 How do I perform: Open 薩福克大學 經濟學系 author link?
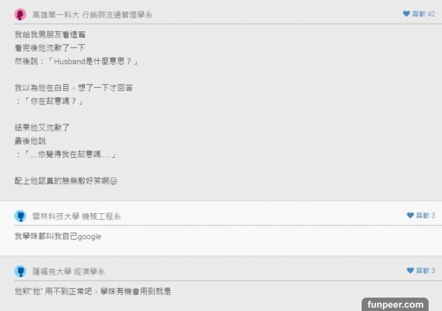click(x=68, y=272)
